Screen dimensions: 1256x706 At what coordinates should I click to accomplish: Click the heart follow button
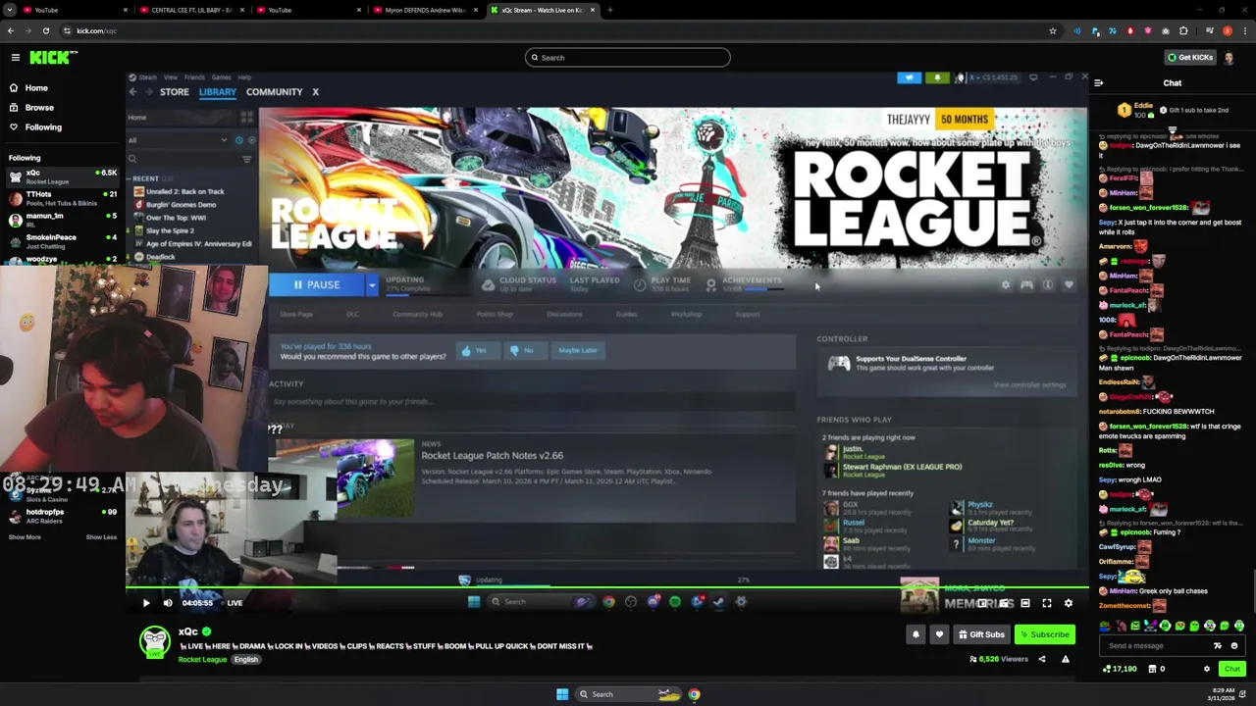click(939, 634)
